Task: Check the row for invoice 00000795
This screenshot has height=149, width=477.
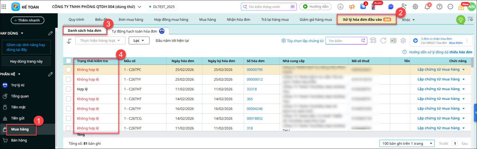Action: point(69,70)
